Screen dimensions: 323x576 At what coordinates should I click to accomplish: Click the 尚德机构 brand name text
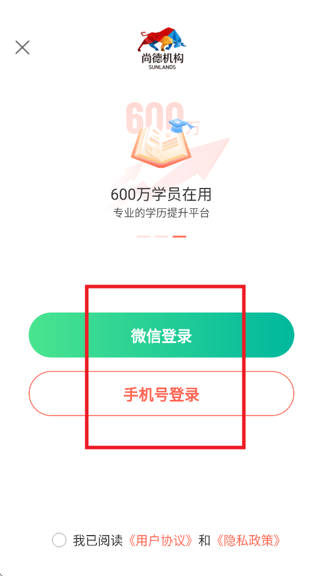click(162, 59)
